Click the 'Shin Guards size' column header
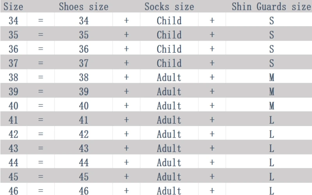The height and width of the screenshot is (195, 312). click(x=271, y=7)
